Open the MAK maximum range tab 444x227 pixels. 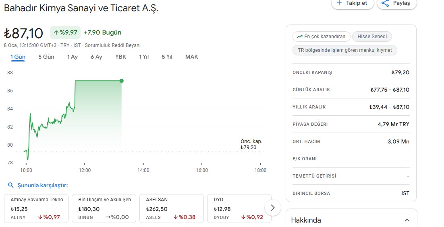click(x=192, y=57)
